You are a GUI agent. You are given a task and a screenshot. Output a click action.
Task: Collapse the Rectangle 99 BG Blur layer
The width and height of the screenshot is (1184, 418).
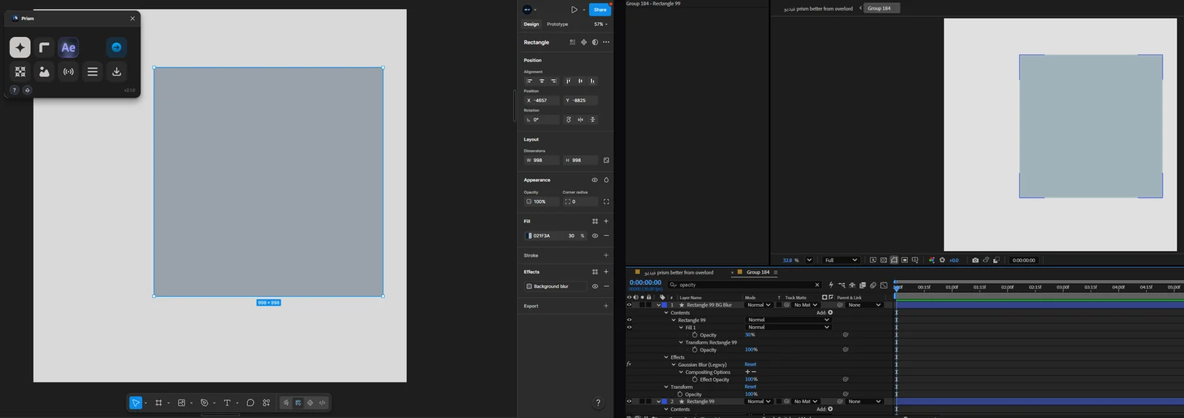pyautogui.click(x=659, y=305)
